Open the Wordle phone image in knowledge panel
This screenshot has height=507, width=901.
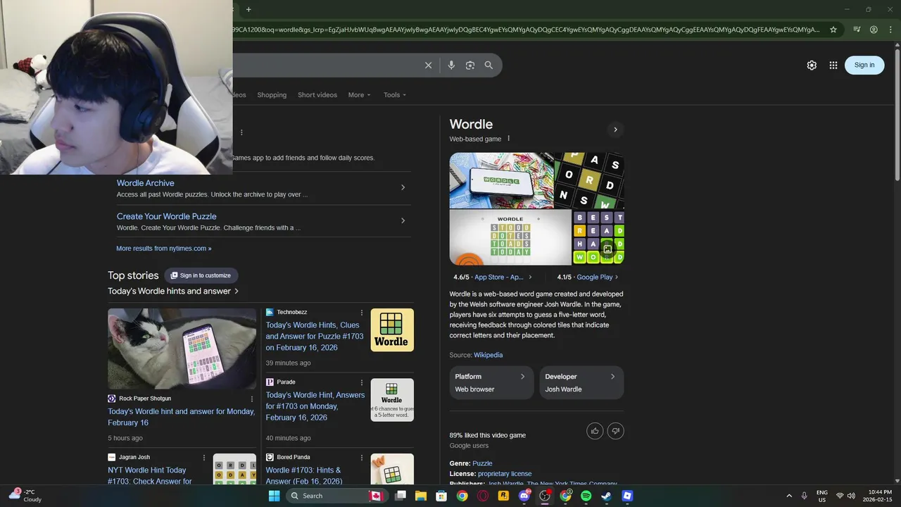pos(501,180)
